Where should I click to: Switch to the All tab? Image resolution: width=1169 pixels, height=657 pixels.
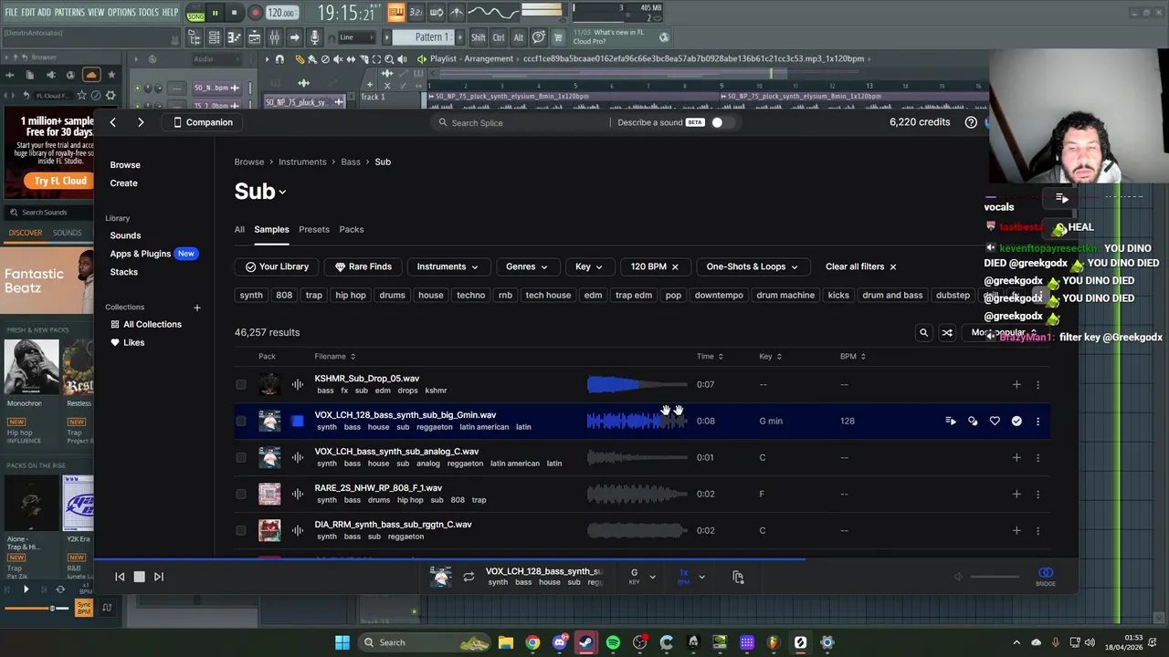(239, 229)
